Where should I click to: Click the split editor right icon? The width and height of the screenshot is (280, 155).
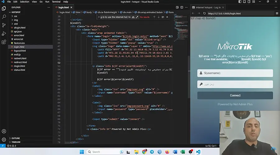182,7
